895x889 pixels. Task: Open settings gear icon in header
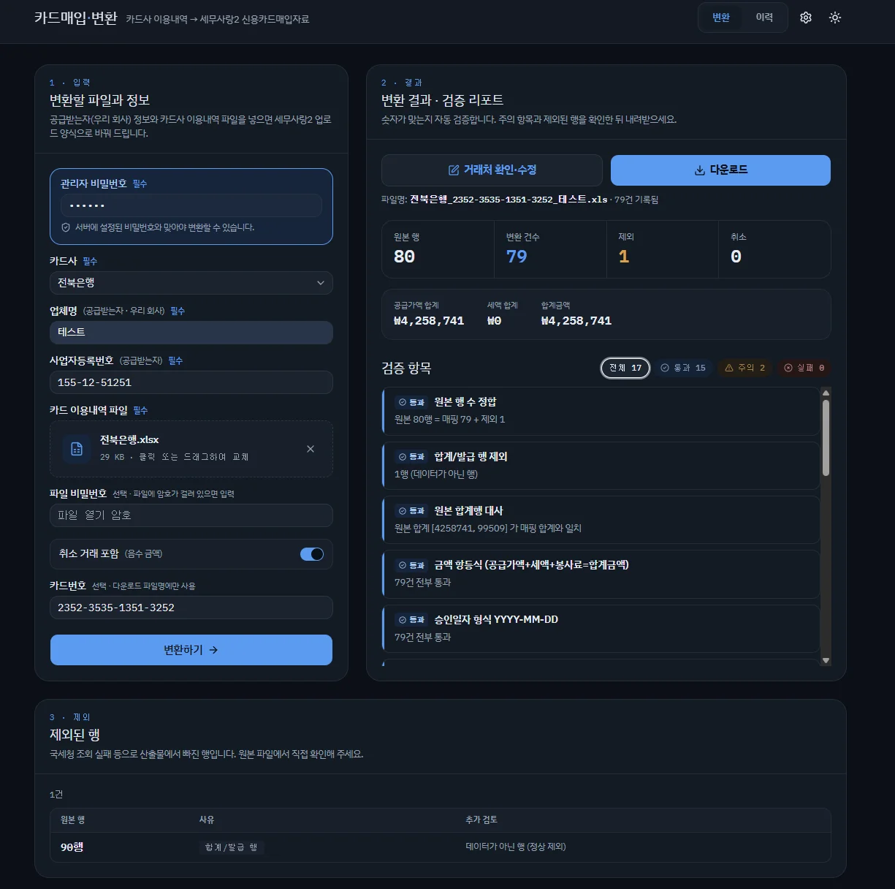click(806, 18)
